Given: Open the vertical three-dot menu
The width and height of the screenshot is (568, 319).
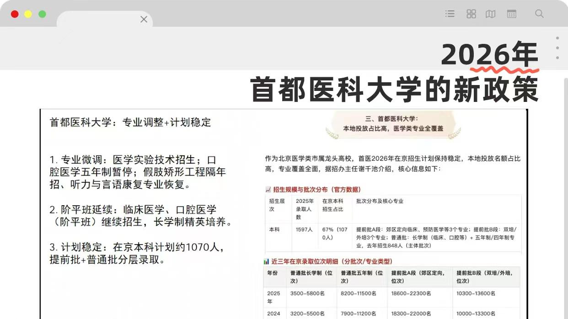Looking at the screenshot, I should click(557, 48).
